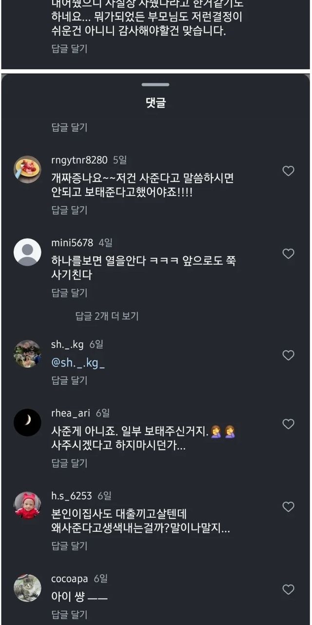Like rhea_ari's comment with the heart
The width and height of the screenshot is (312, 625).
289,424
